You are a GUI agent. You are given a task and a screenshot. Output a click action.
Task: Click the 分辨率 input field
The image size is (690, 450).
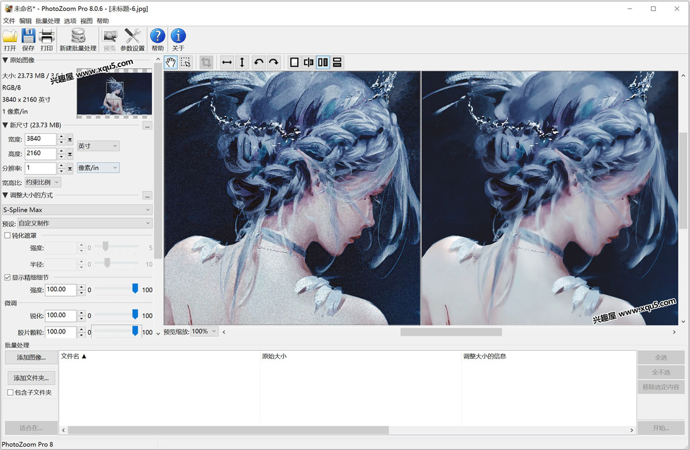point(41,168)
